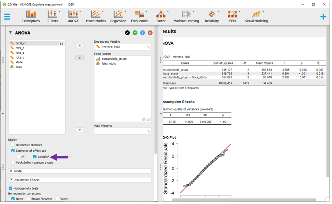Open the main hamburger menu
This screenshot has height=204, width=332.
(x=7, y=17)
